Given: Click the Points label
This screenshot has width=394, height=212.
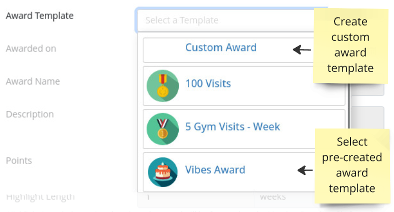Looking at the screenshot, I should 19,160.
